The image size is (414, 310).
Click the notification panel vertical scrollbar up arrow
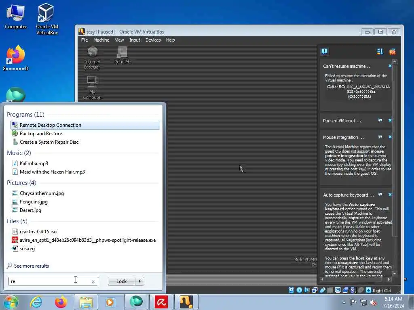click(x=395, y=62)
